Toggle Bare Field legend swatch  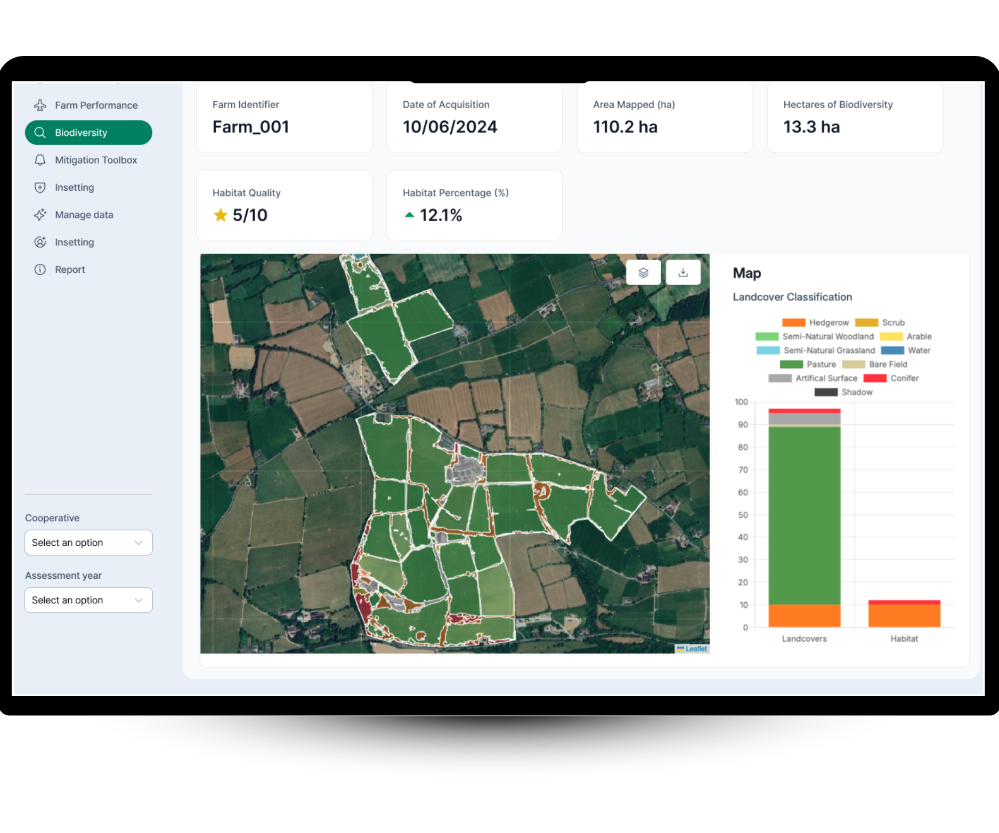854,364
